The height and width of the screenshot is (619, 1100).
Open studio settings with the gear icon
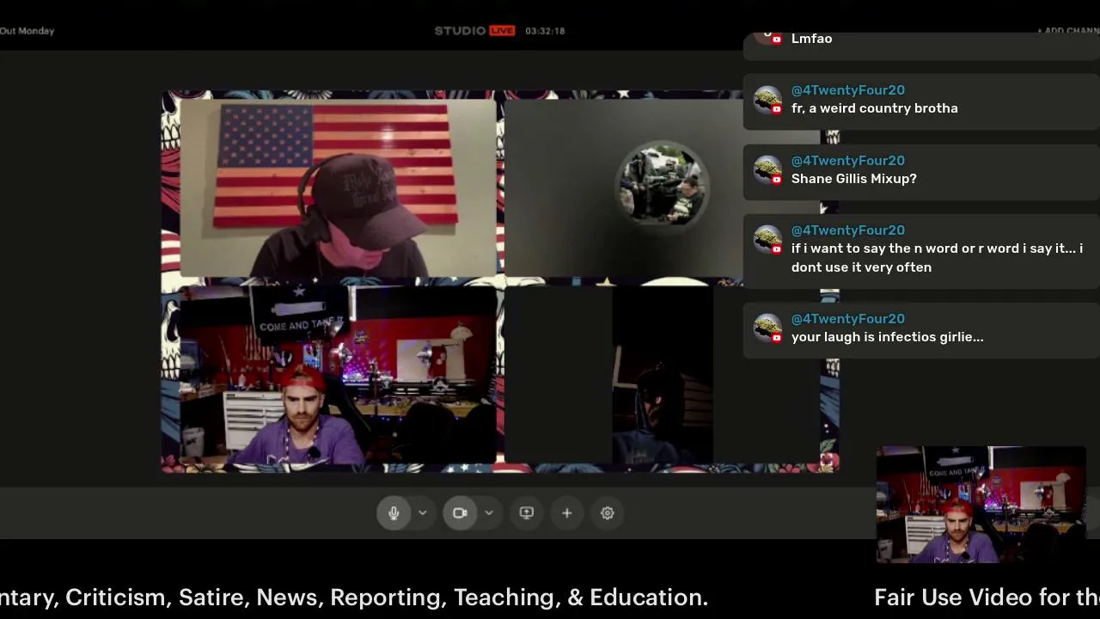click(608, 513)
